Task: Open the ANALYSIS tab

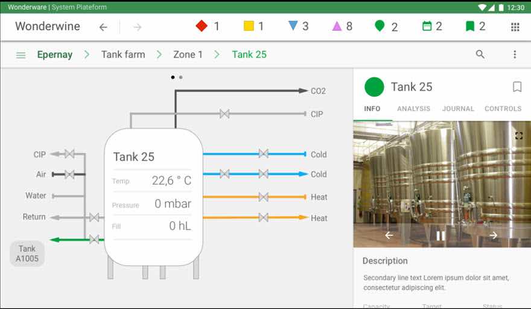Action: (x=413, y=109)
